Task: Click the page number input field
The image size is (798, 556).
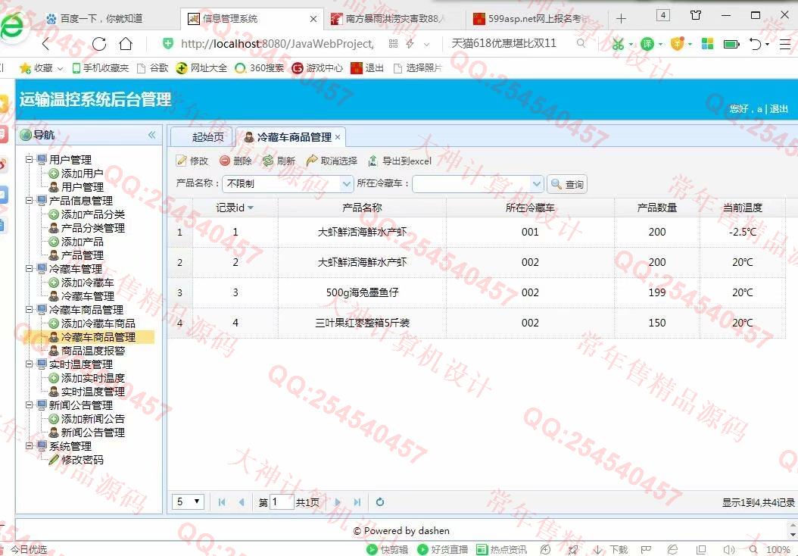Action: click(x=282, y=502)
